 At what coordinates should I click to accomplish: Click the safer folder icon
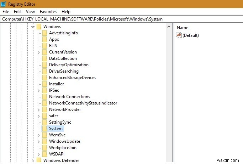click(44, 116)
